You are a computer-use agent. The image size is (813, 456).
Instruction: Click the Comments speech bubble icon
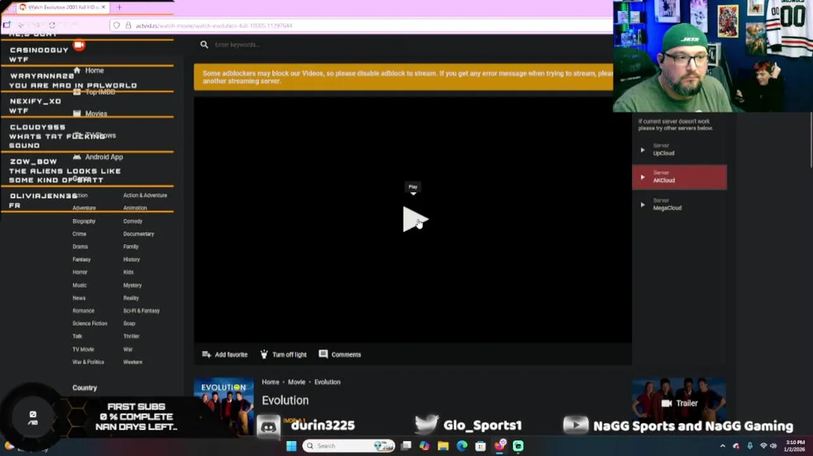(323, 354)
